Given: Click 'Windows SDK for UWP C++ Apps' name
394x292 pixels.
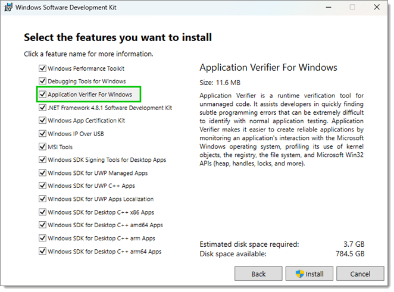Looking at the screenshot, I should pyautogui.click(x=91, y=186).
